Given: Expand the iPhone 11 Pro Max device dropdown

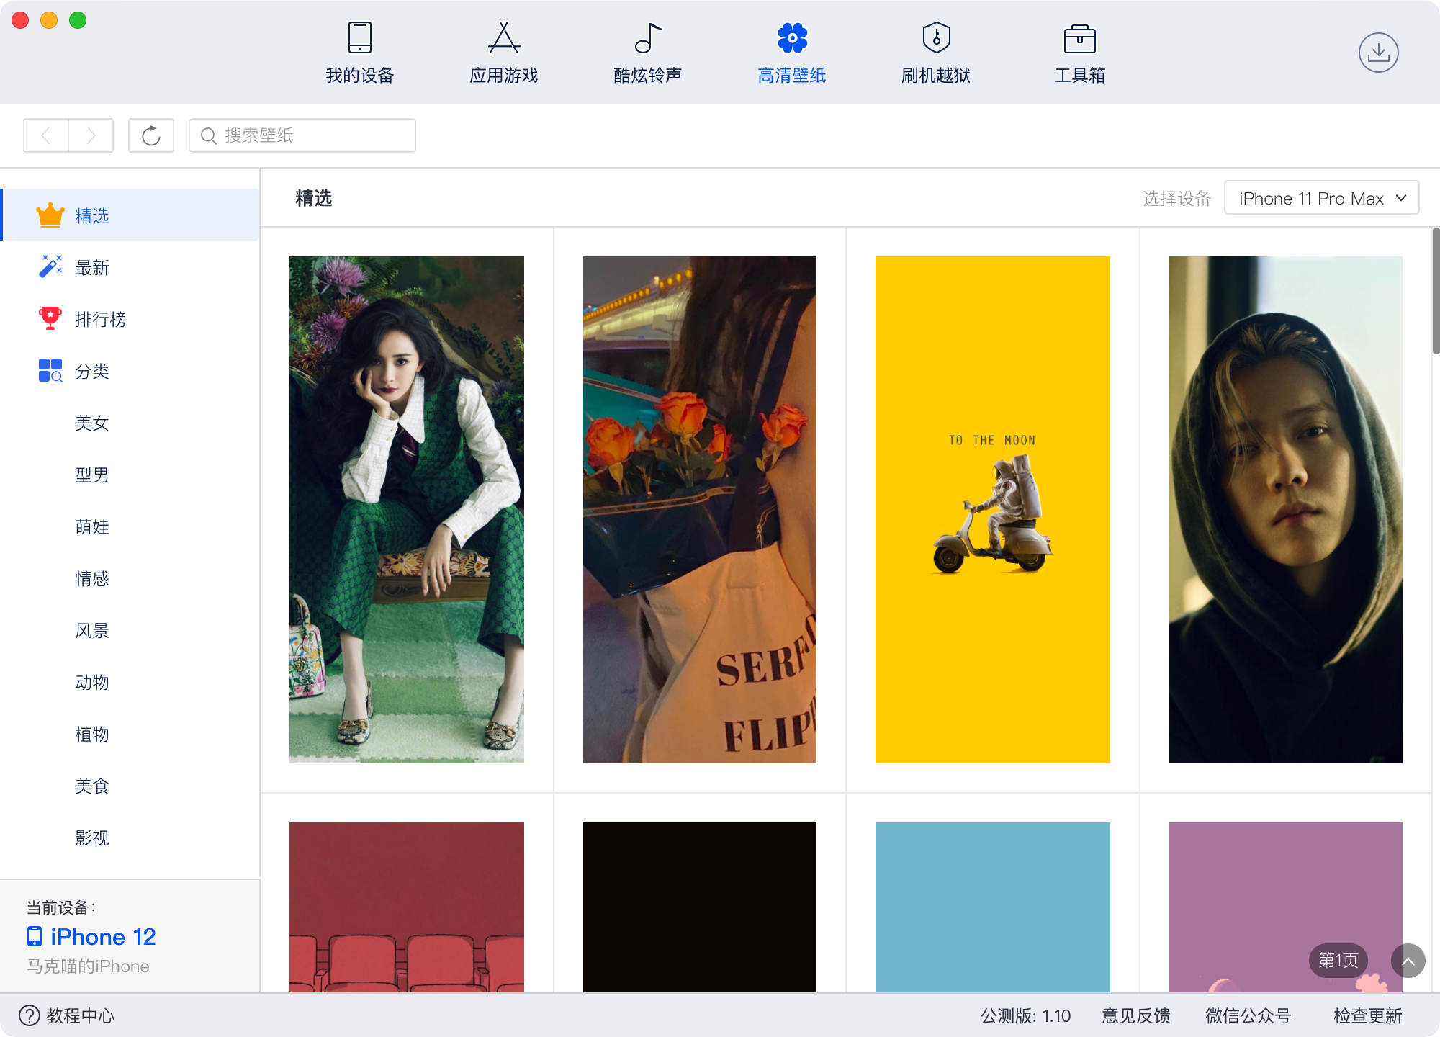Looking at the screenshot, I should (x=1321, y=198).
